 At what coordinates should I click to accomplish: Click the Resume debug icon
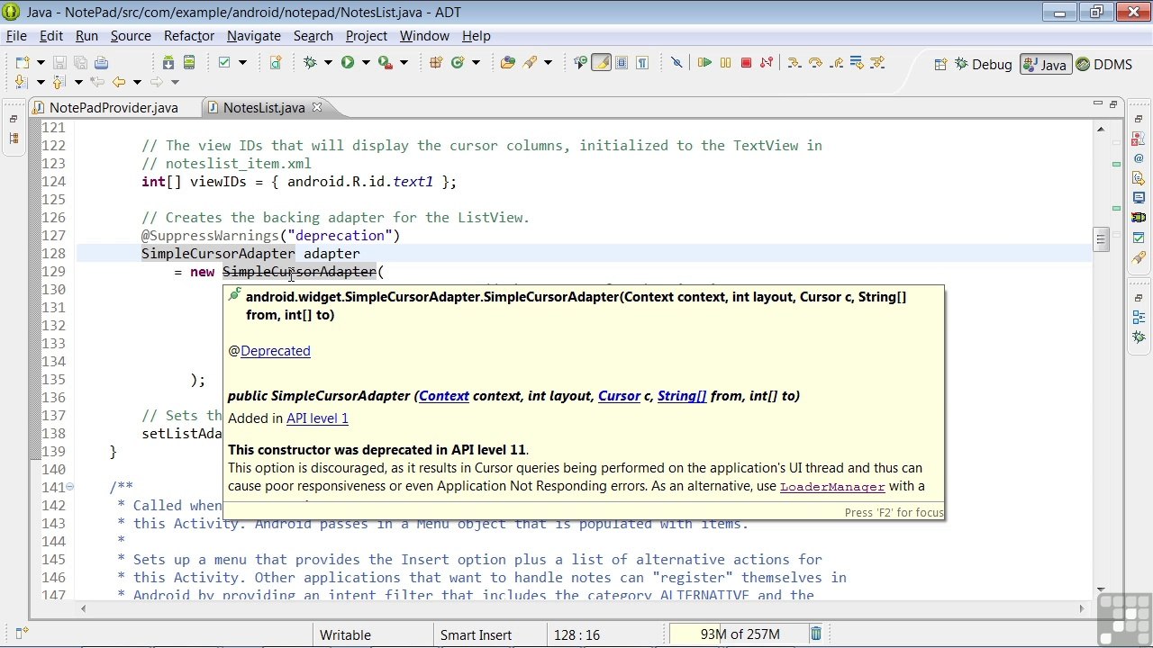(x=704, y=62)
